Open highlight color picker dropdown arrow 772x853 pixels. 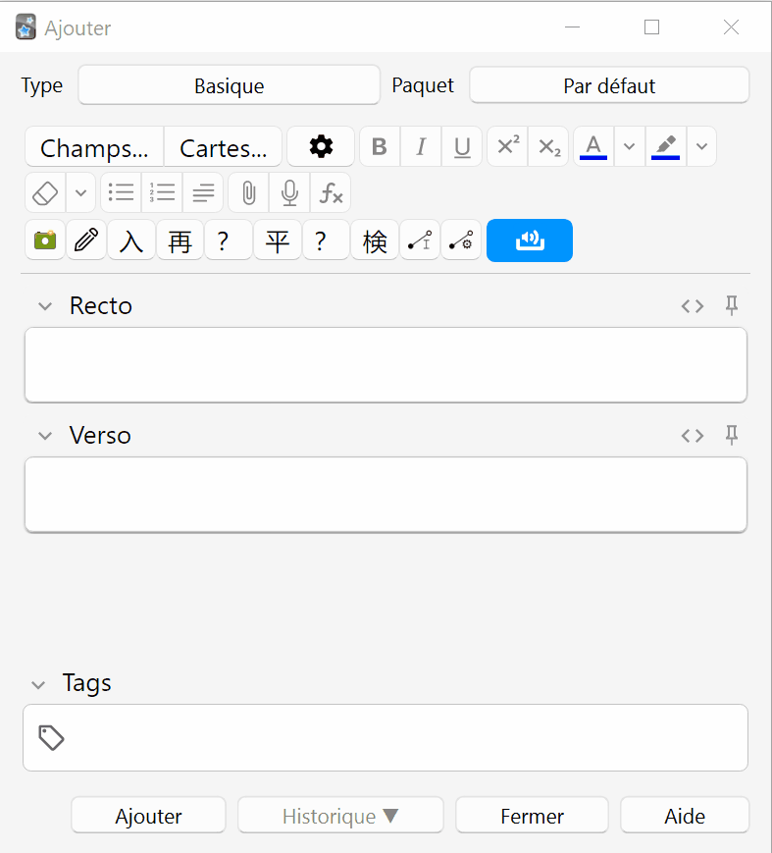tap(702, 147)
